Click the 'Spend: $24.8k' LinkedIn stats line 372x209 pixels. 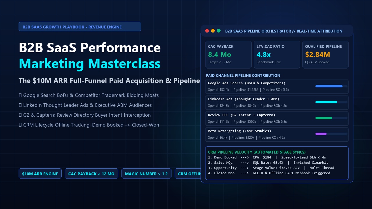click(x=247, y=106)
